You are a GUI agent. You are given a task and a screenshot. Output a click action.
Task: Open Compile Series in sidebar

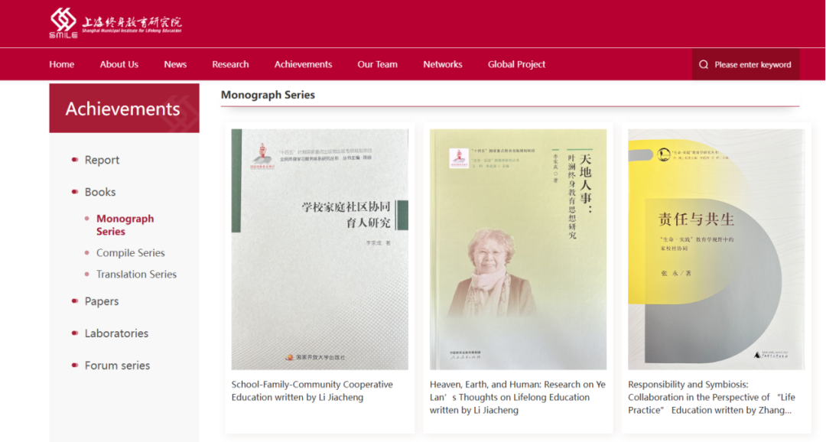130,253
